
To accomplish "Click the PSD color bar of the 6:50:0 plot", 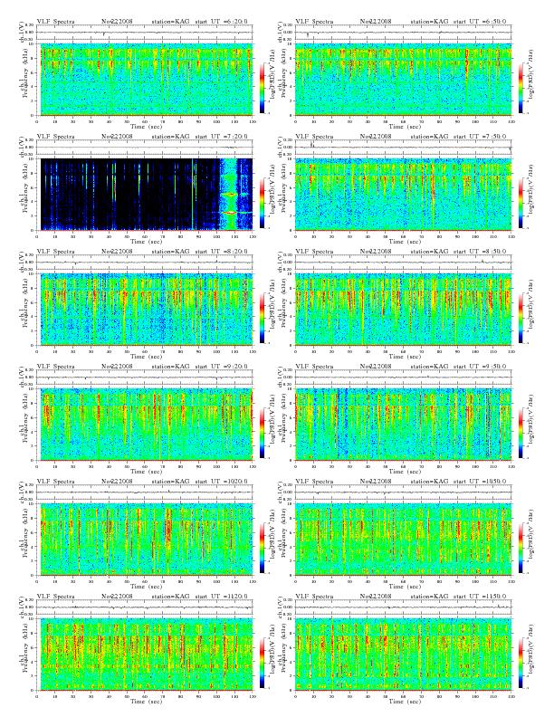I will pyautogui.click(x=521, y=88).
